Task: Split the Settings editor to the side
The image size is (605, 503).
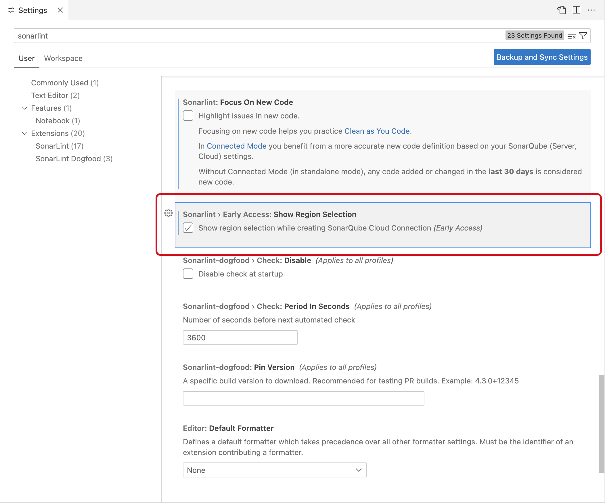Action: tap(576, 10)
